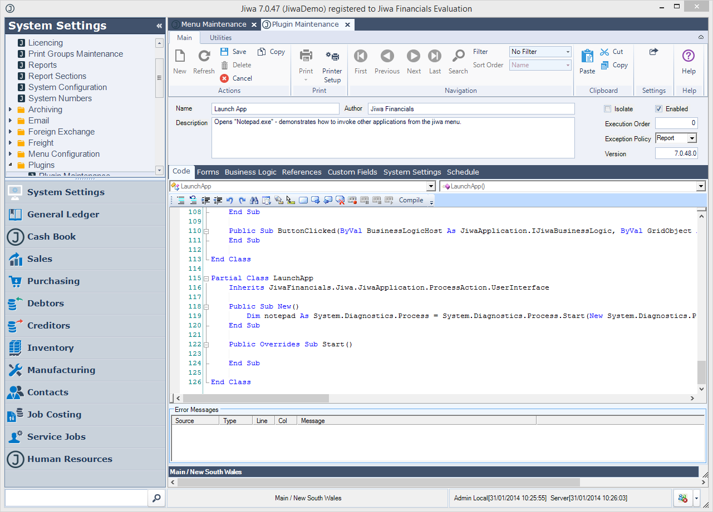Image resolution: width=713 pixels, height=512 pixels.
Task: Click the Refresh icon in the ribbon
Action: 204,56
